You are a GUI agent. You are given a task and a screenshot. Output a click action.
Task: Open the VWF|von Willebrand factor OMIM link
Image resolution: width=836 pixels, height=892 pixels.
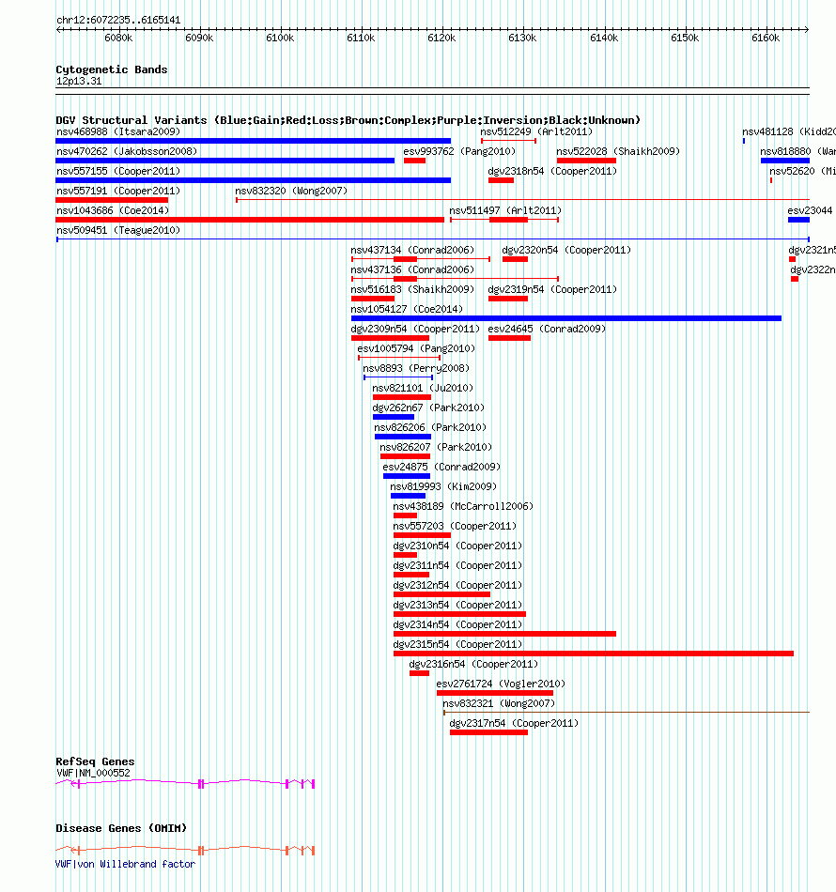tap(125, 864)
